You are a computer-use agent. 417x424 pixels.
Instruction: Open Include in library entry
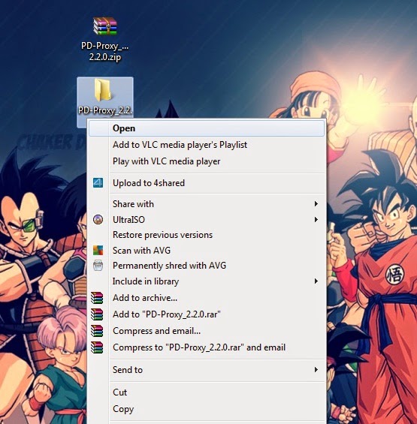click(x=207, y=281)
